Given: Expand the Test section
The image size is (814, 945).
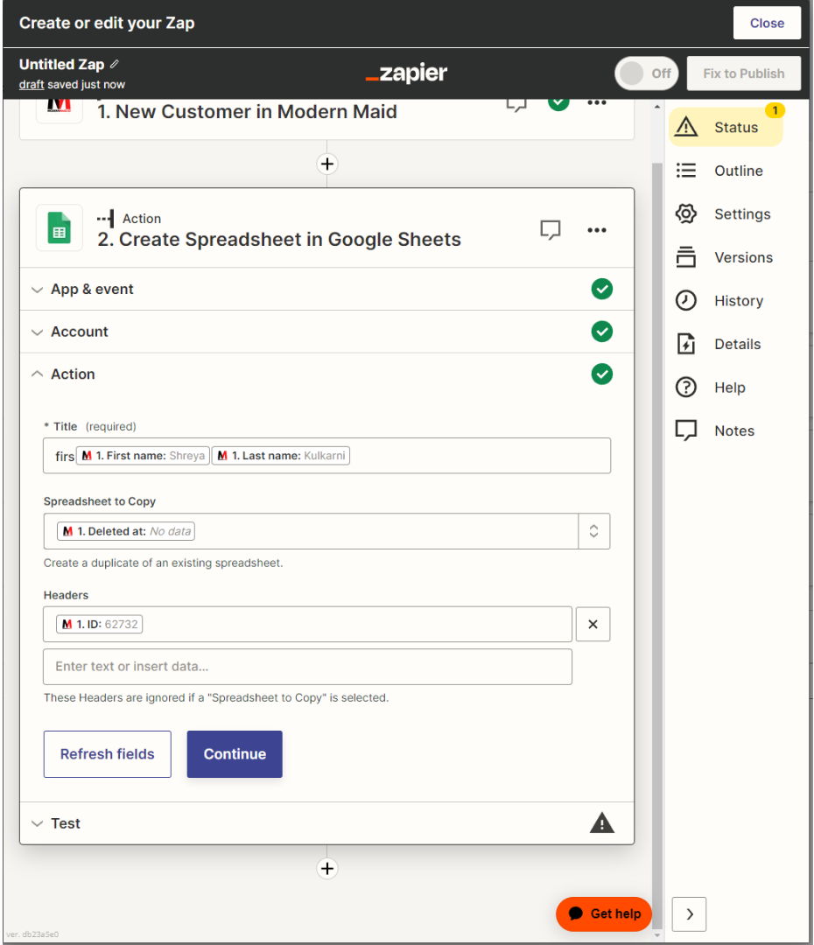Looking at the screenshot, I should pyautogui.click(x=326, y=823).
